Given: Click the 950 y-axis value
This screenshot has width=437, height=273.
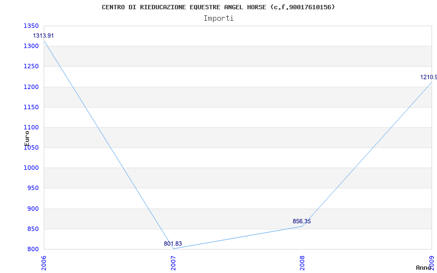Looking at the screenshot, I should click(33, 188).
